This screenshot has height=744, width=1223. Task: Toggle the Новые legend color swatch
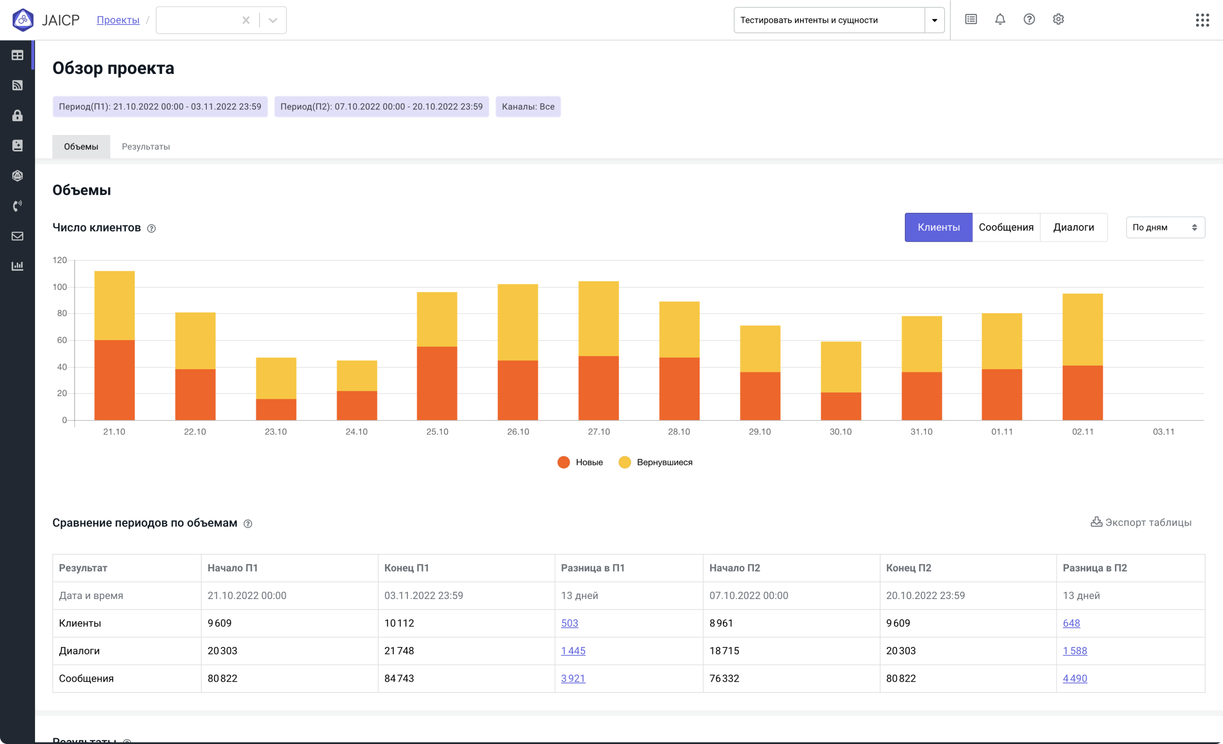(563, 462)
